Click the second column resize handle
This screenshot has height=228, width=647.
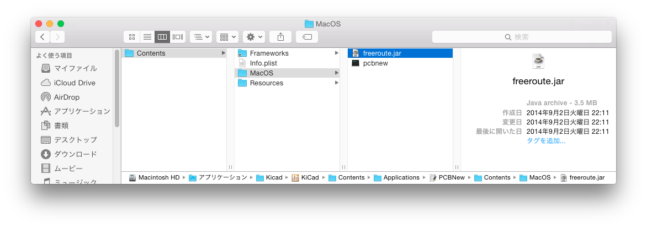point(343,167)
